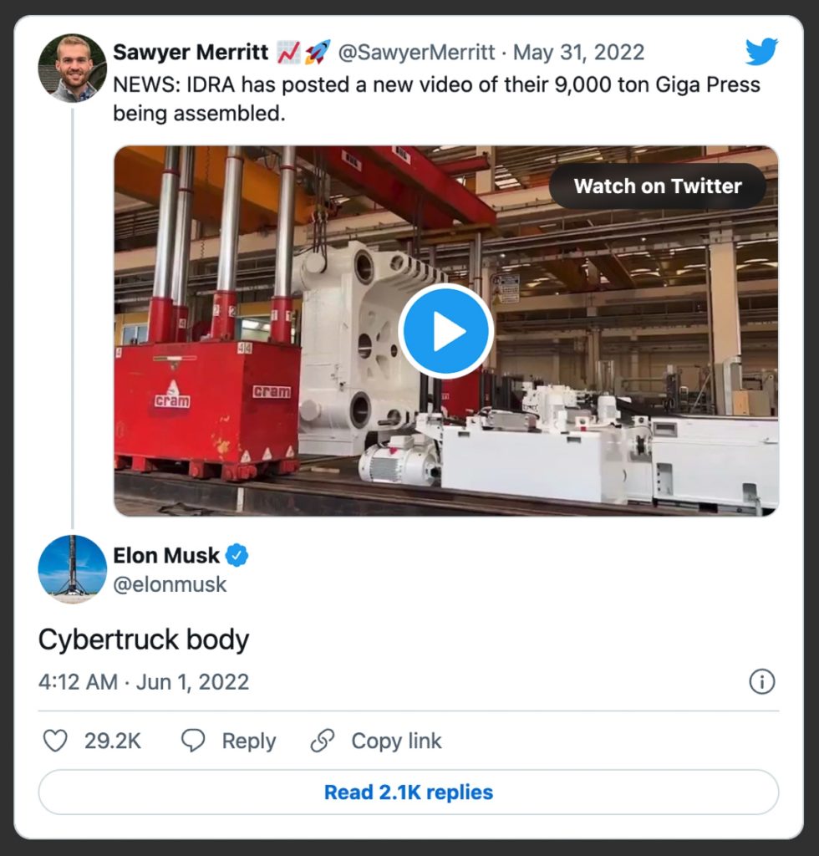This screenshot has width=819, height=856.
Task: Open Elon Musk's rocket profile picture
Action: tap(72, 569)
